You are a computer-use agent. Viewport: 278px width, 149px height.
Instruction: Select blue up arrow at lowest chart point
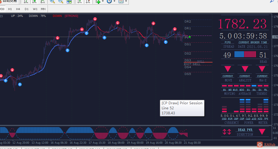(x=20, y=84)
